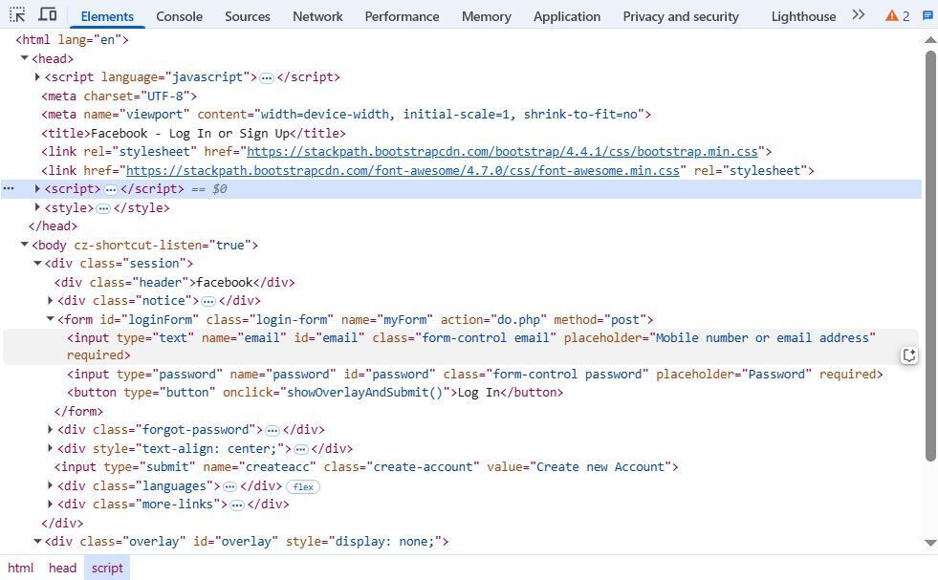
Task: Expand the more-links div arrow
Action: coord(51,505)
